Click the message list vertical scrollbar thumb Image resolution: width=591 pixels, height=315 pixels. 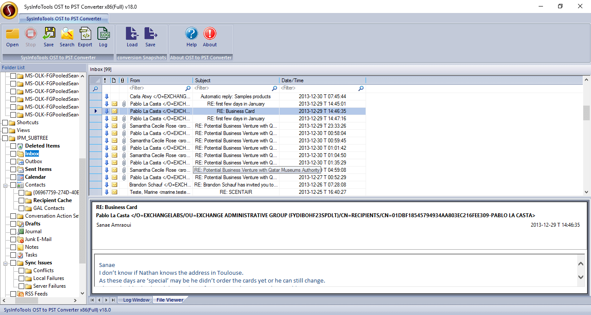click(x=586, y=113)
